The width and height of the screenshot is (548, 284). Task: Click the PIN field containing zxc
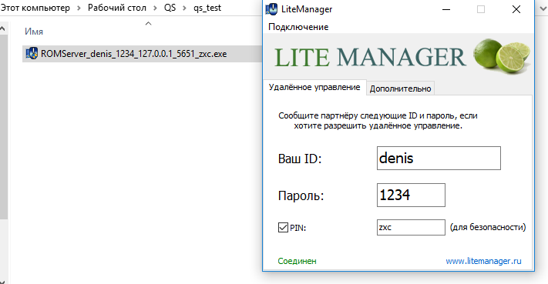pos(411,228)
